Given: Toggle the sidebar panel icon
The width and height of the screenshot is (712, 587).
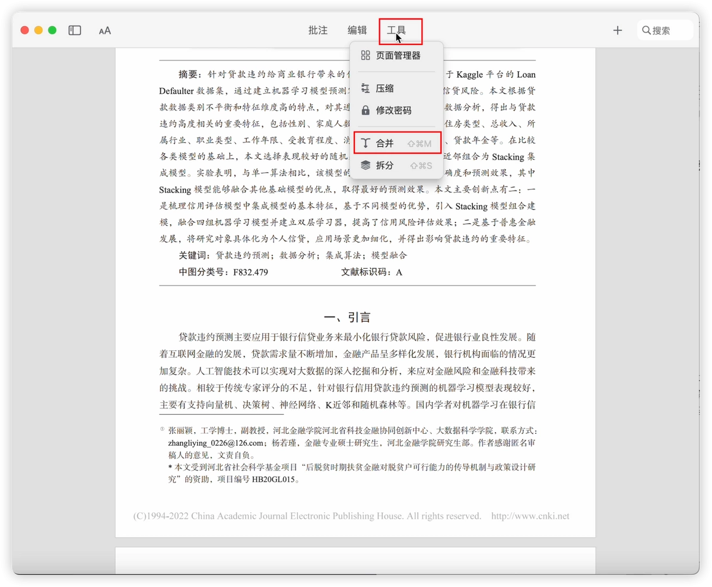Looking at the screenshot, I should point(75,30).
